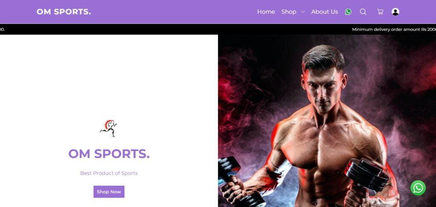Open the floating green WhatsApp chat button

418,188
